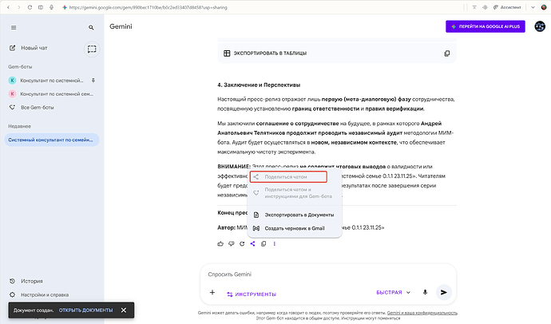Choose Поделиться чатом и инструкциями для Gem-бота
Viewport: 551px width, 324px height.
295,192
